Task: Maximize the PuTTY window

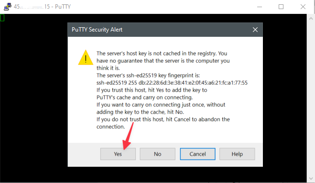Action: point(281,7)
